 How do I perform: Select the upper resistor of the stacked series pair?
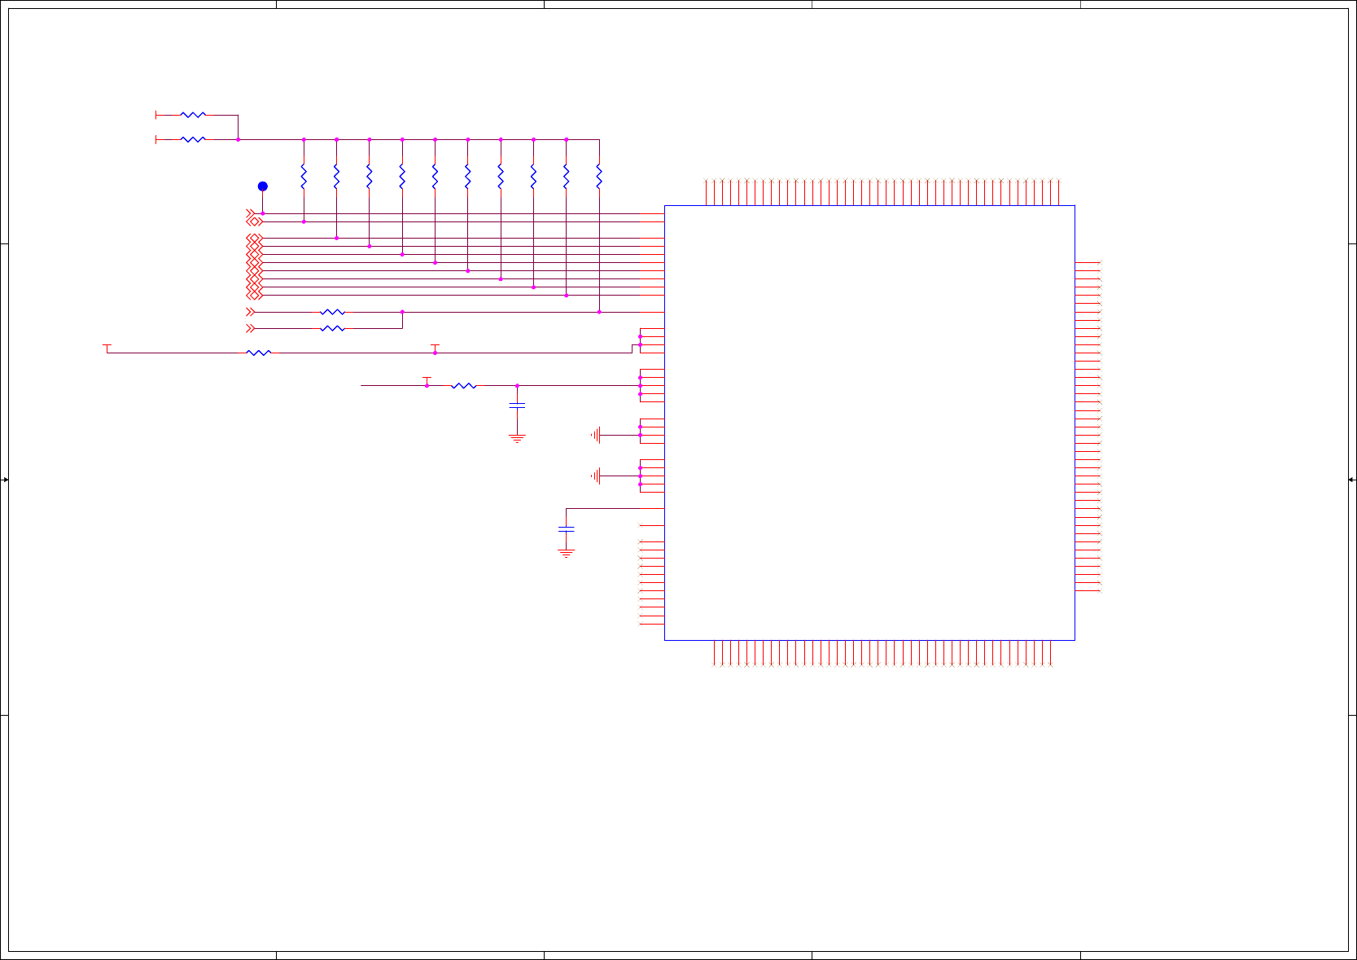[333, 312]
